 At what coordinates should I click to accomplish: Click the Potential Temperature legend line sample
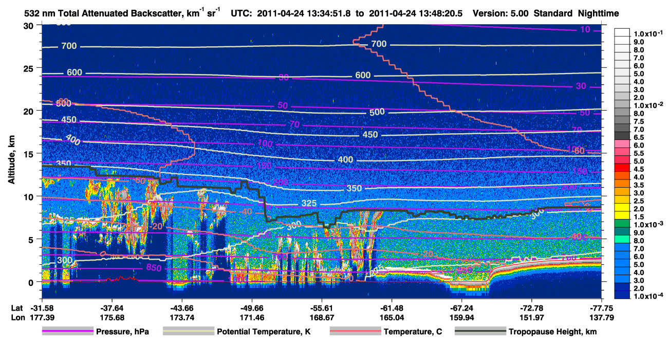click(x=188, y=332)
